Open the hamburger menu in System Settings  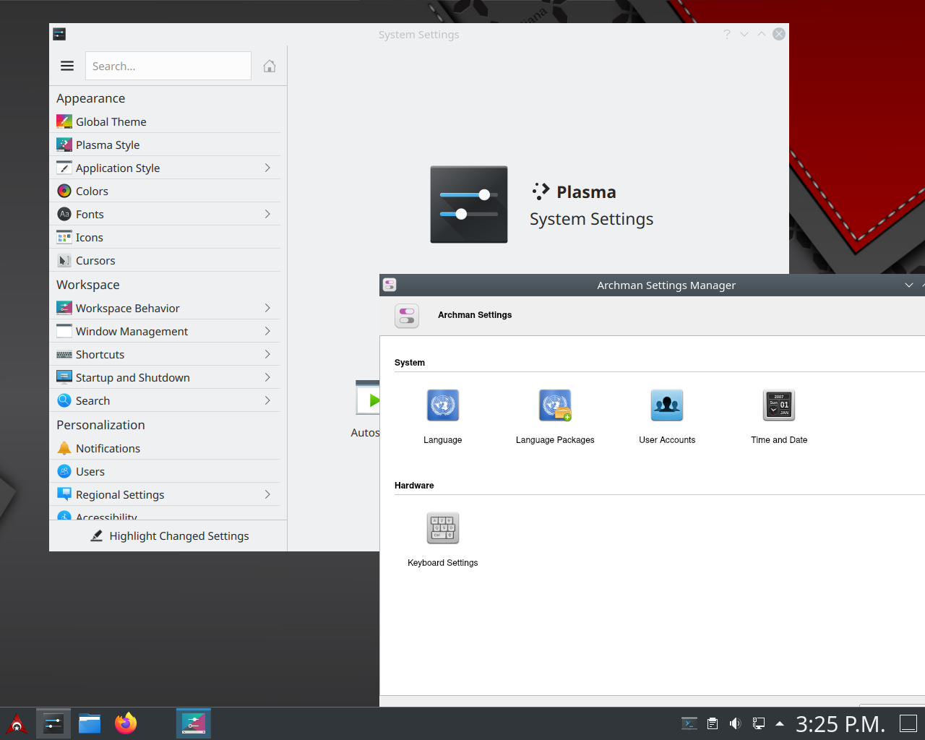click(67, 66)
